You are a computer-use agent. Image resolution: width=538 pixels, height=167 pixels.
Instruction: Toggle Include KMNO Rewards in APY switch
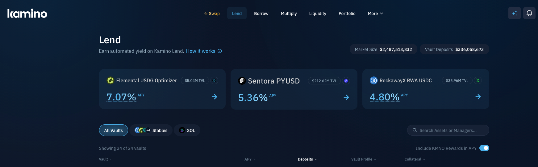[484, 148]
